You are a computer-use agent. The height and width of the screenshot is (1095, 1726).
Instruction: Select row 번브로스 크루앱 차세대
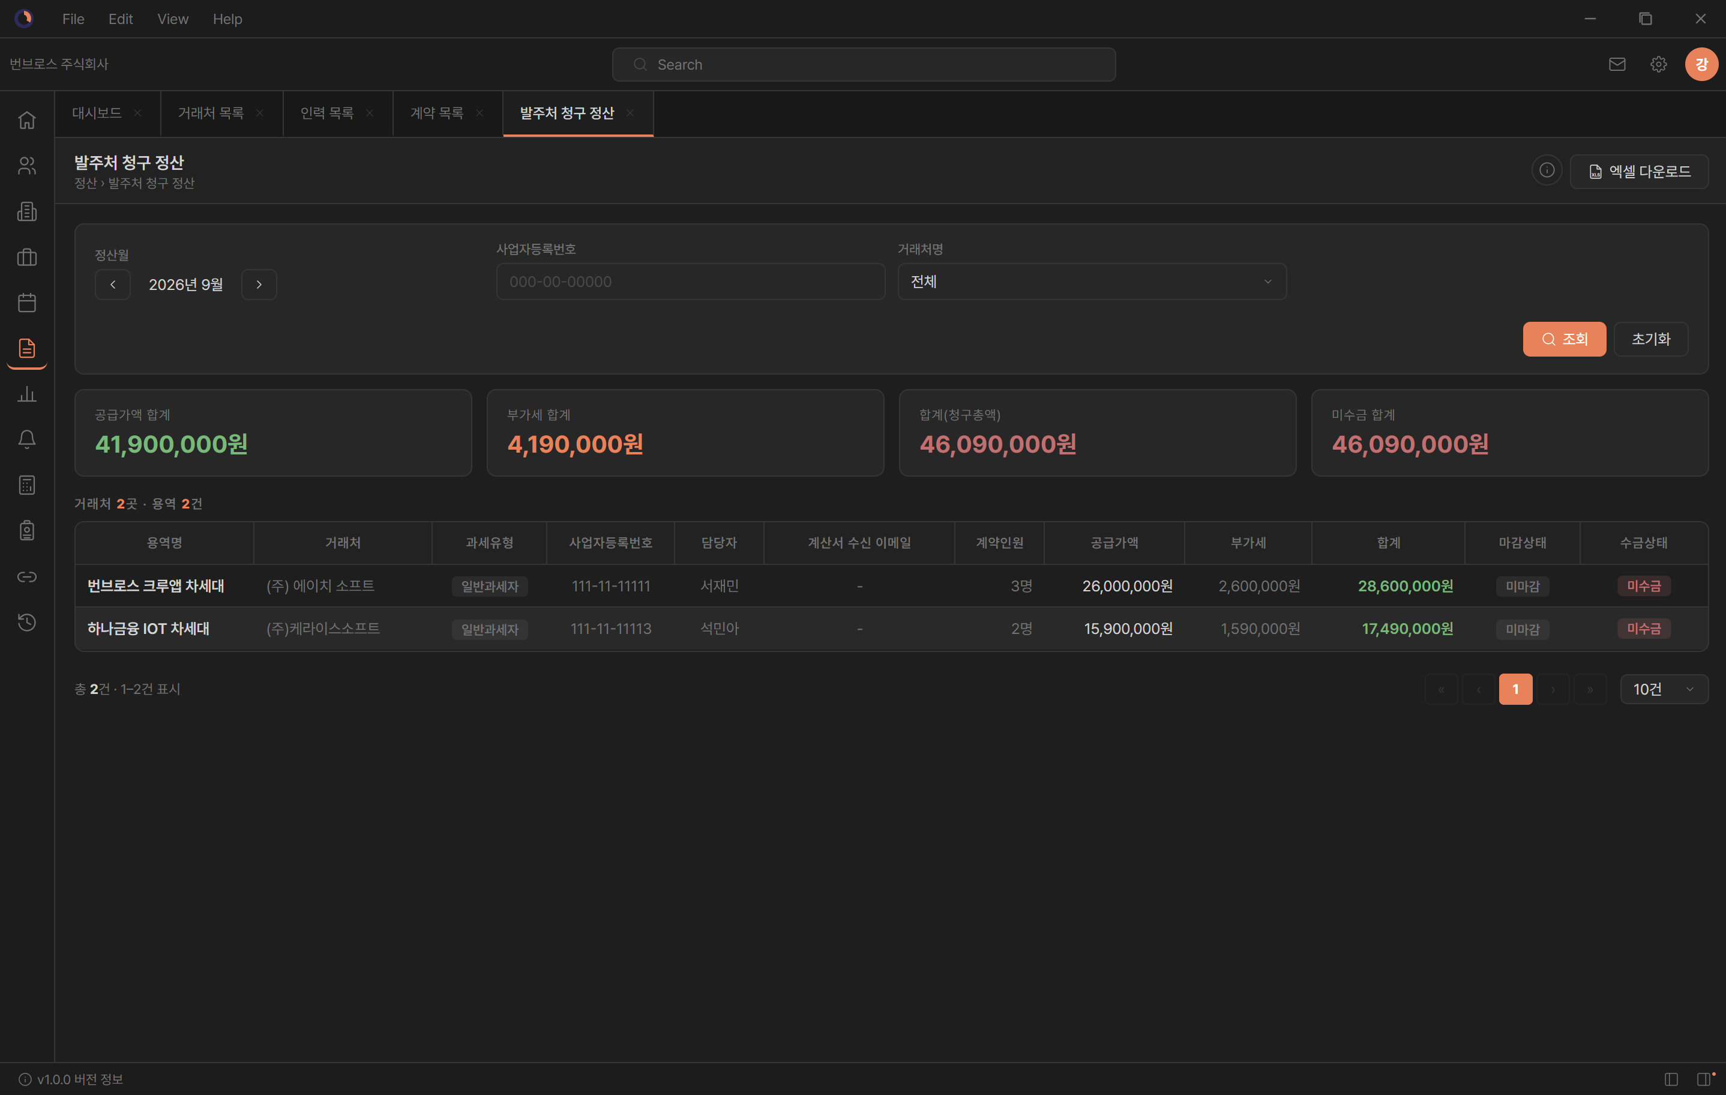click(x=891, y=587)
